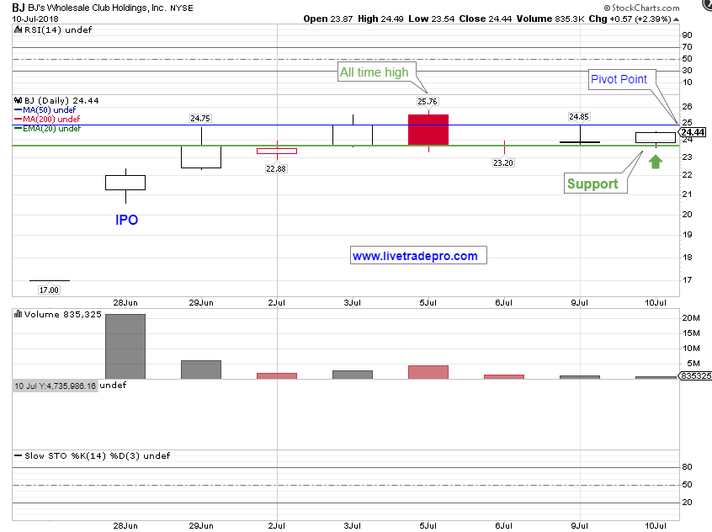Select the green EMA(20) legend swatch
The width and height of the screenshot is (712, 532).
pos(17,128)
